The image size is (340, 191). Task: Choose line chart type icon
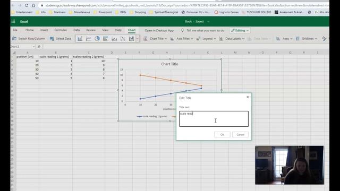89,39
